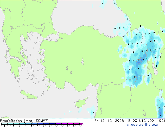This screenshot has width=165, height=127.
Task: Click the 0.1–0.5 mm legend color swatch
Action: click(4, 124)
